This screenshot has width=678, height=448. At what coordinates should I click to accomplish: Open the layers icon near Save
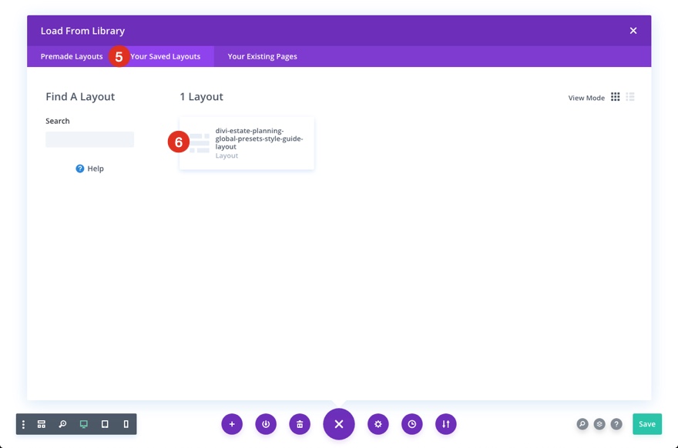[599, 424]
